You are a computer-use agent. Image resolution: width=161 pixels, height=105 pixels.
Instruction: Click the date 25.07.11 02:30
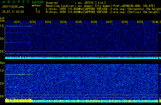[13, 12]
